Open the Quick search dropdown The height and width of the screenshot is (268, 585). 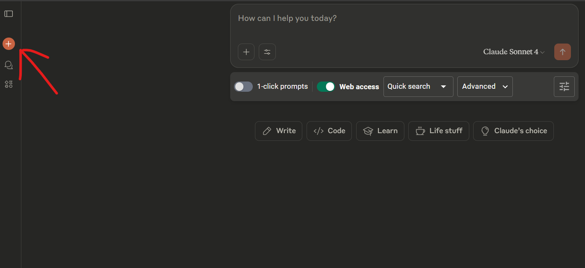point(418,87)
